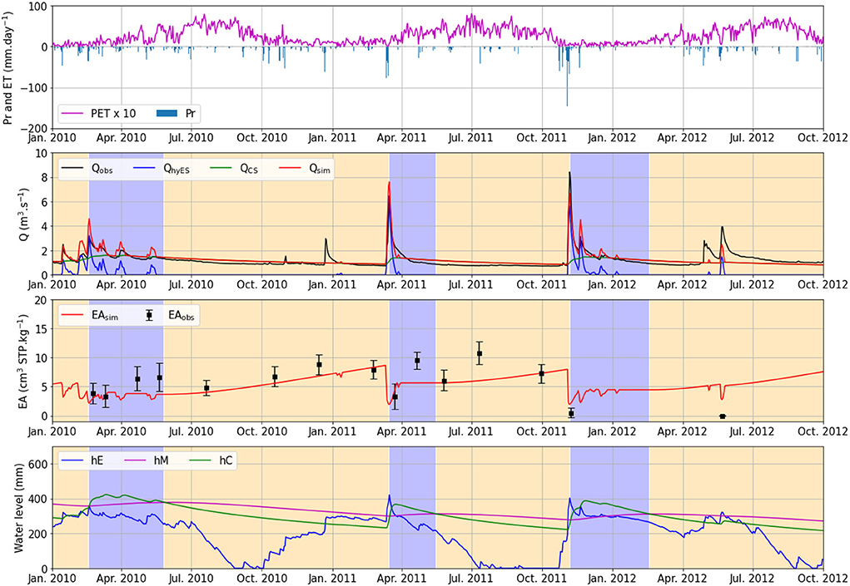The image size is (850, 586).
Task: Select the 'PET x 10' legend label
Action: click(113, 114)
